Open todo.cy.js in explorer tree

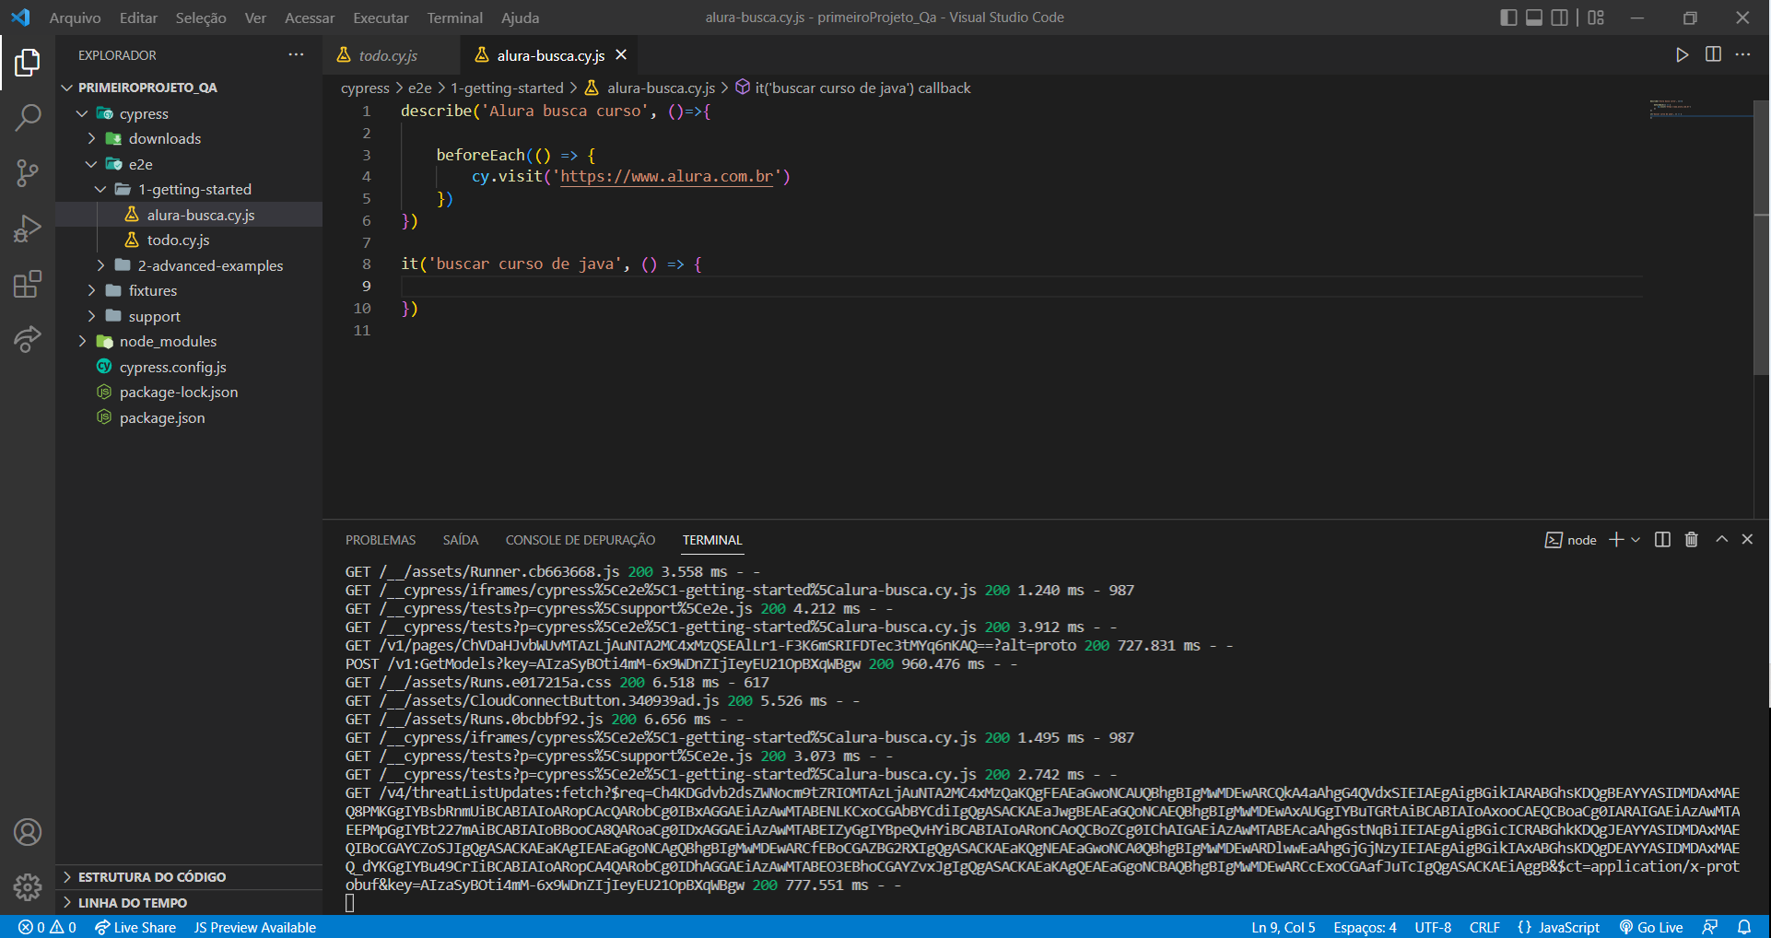pyautogui.click(x=178, y=240)
